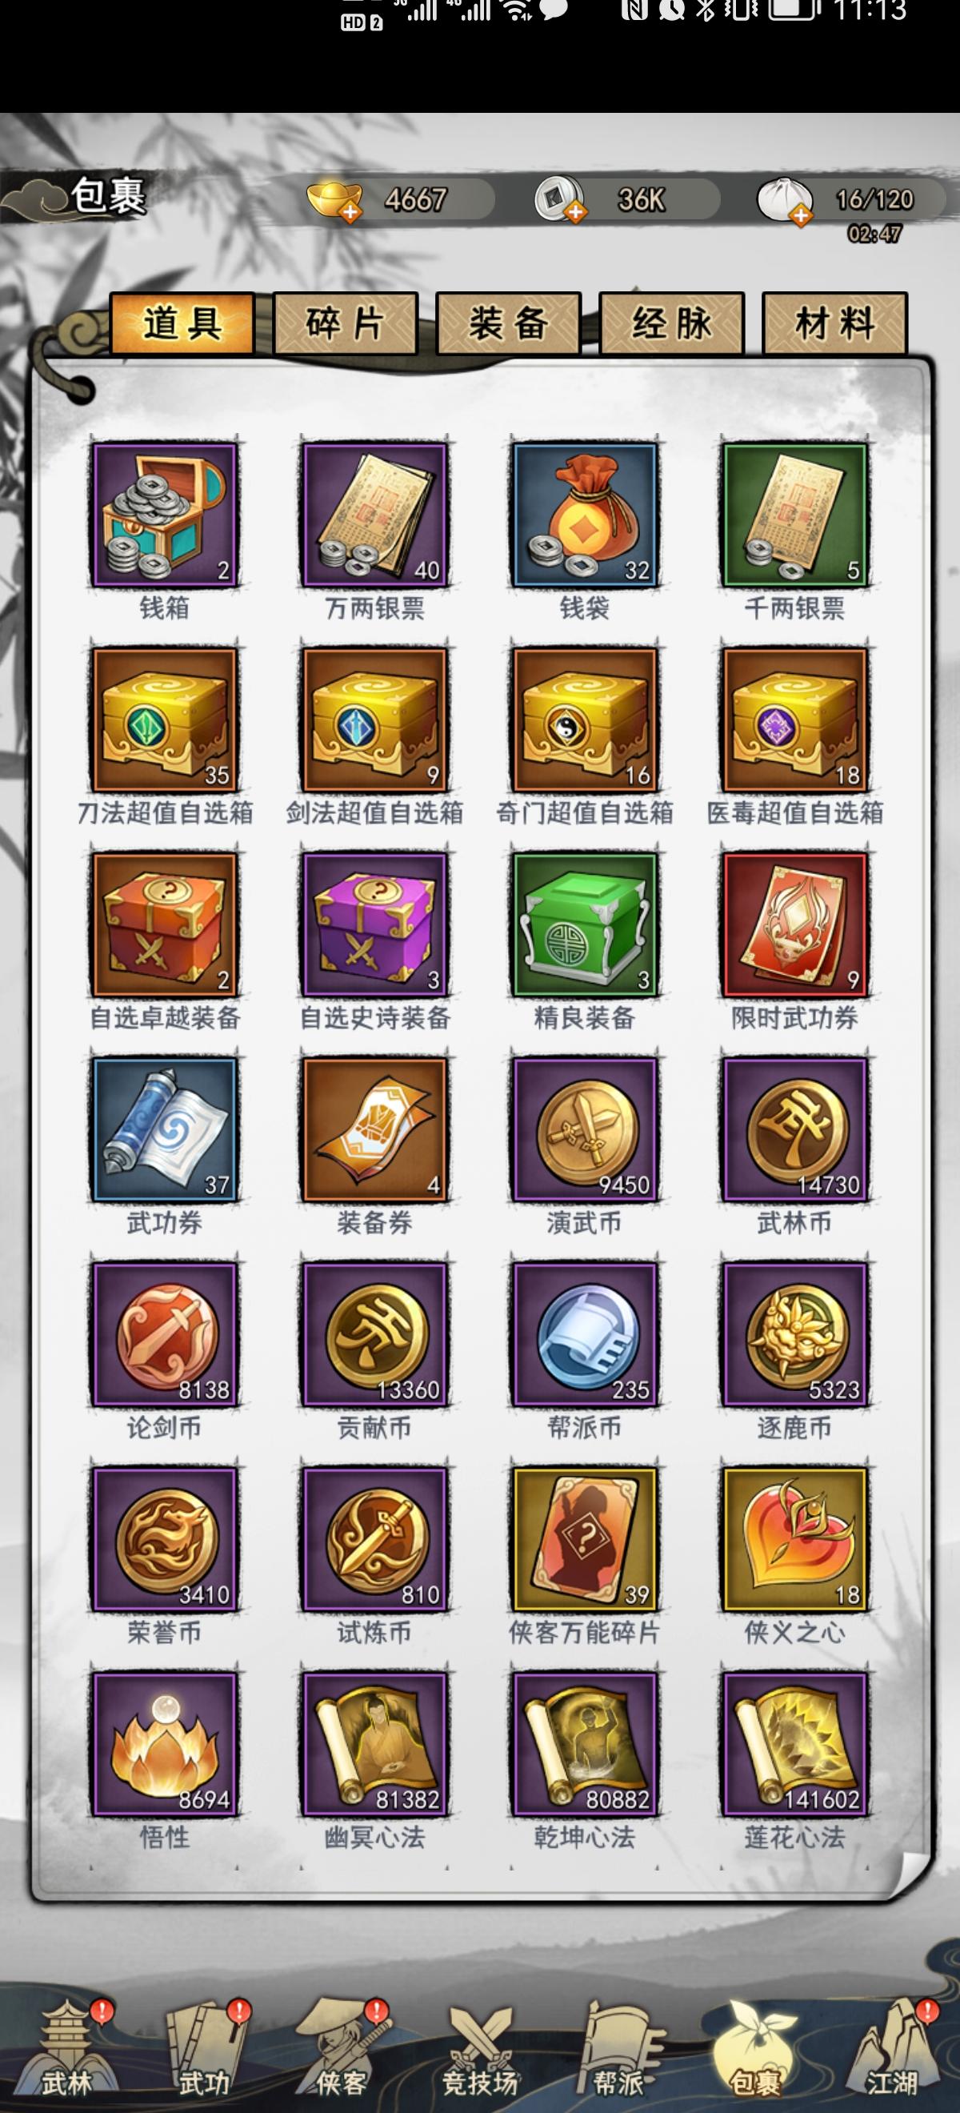This screenshot has height=2113, width=960.
Task: Select the 万两银票 banknote item
Action: pyautogui.click(x=374, y=515)
